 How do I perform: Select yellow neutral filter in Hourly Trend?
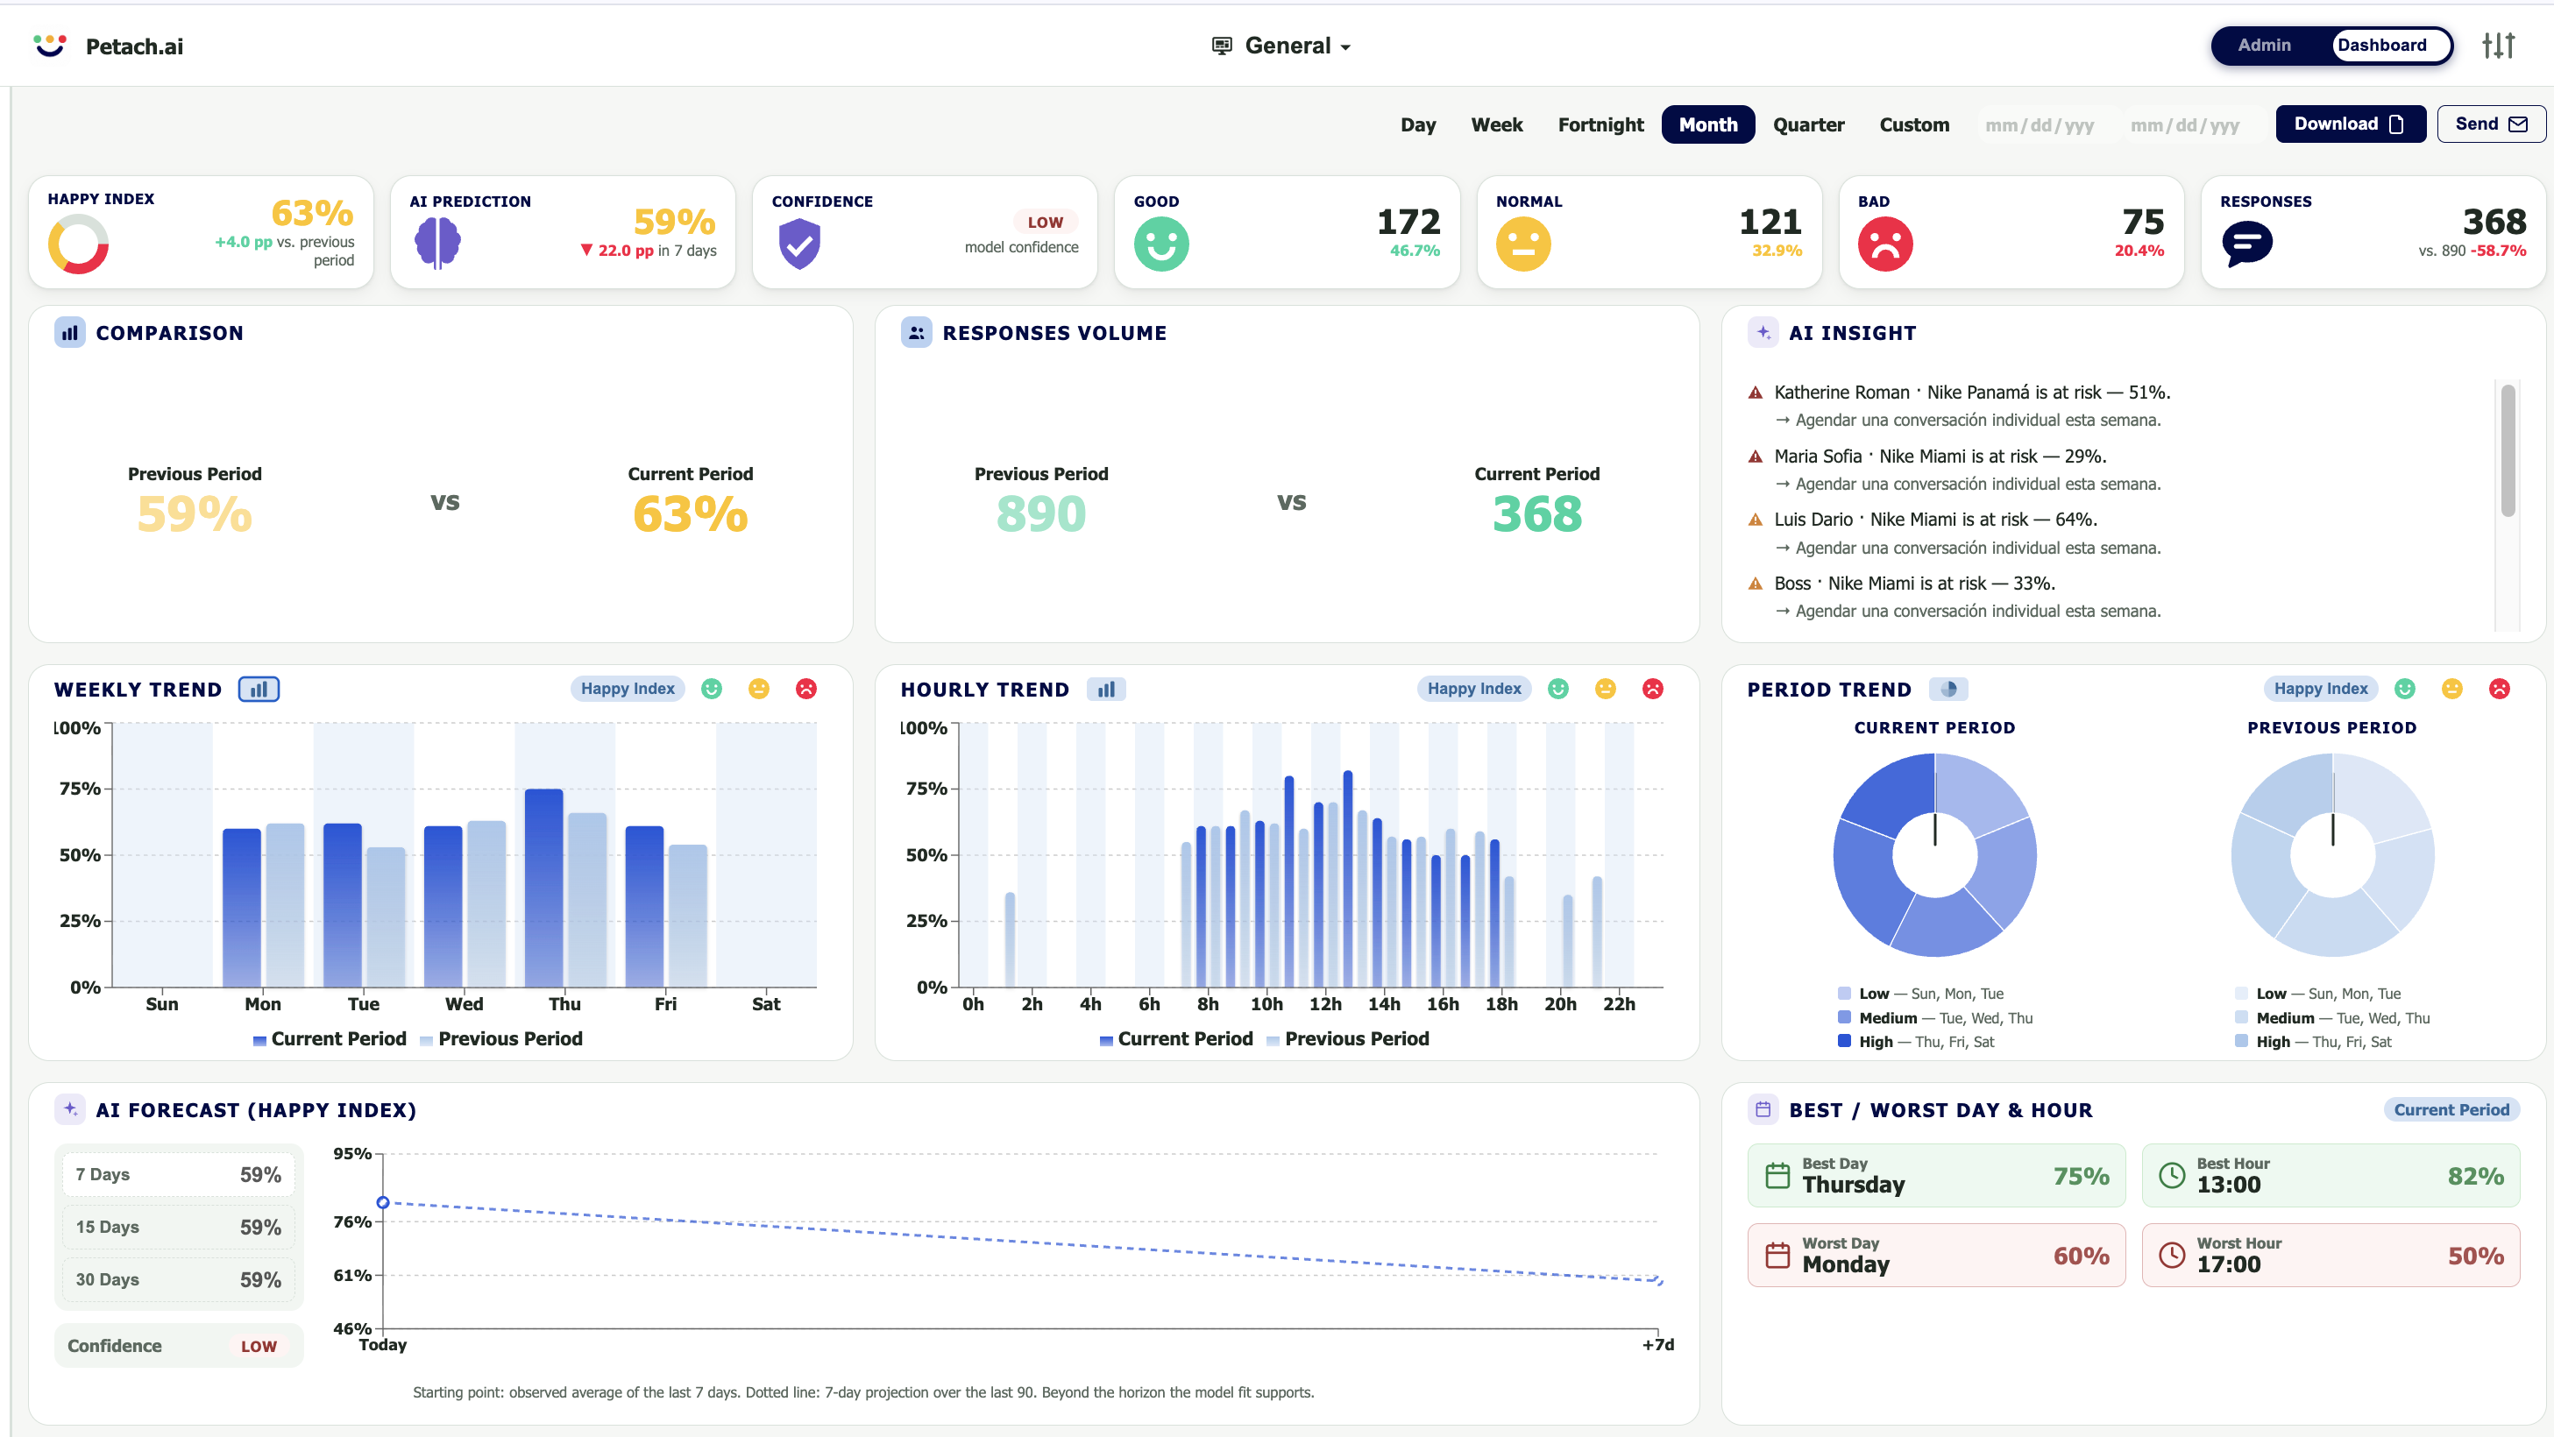1605,689
